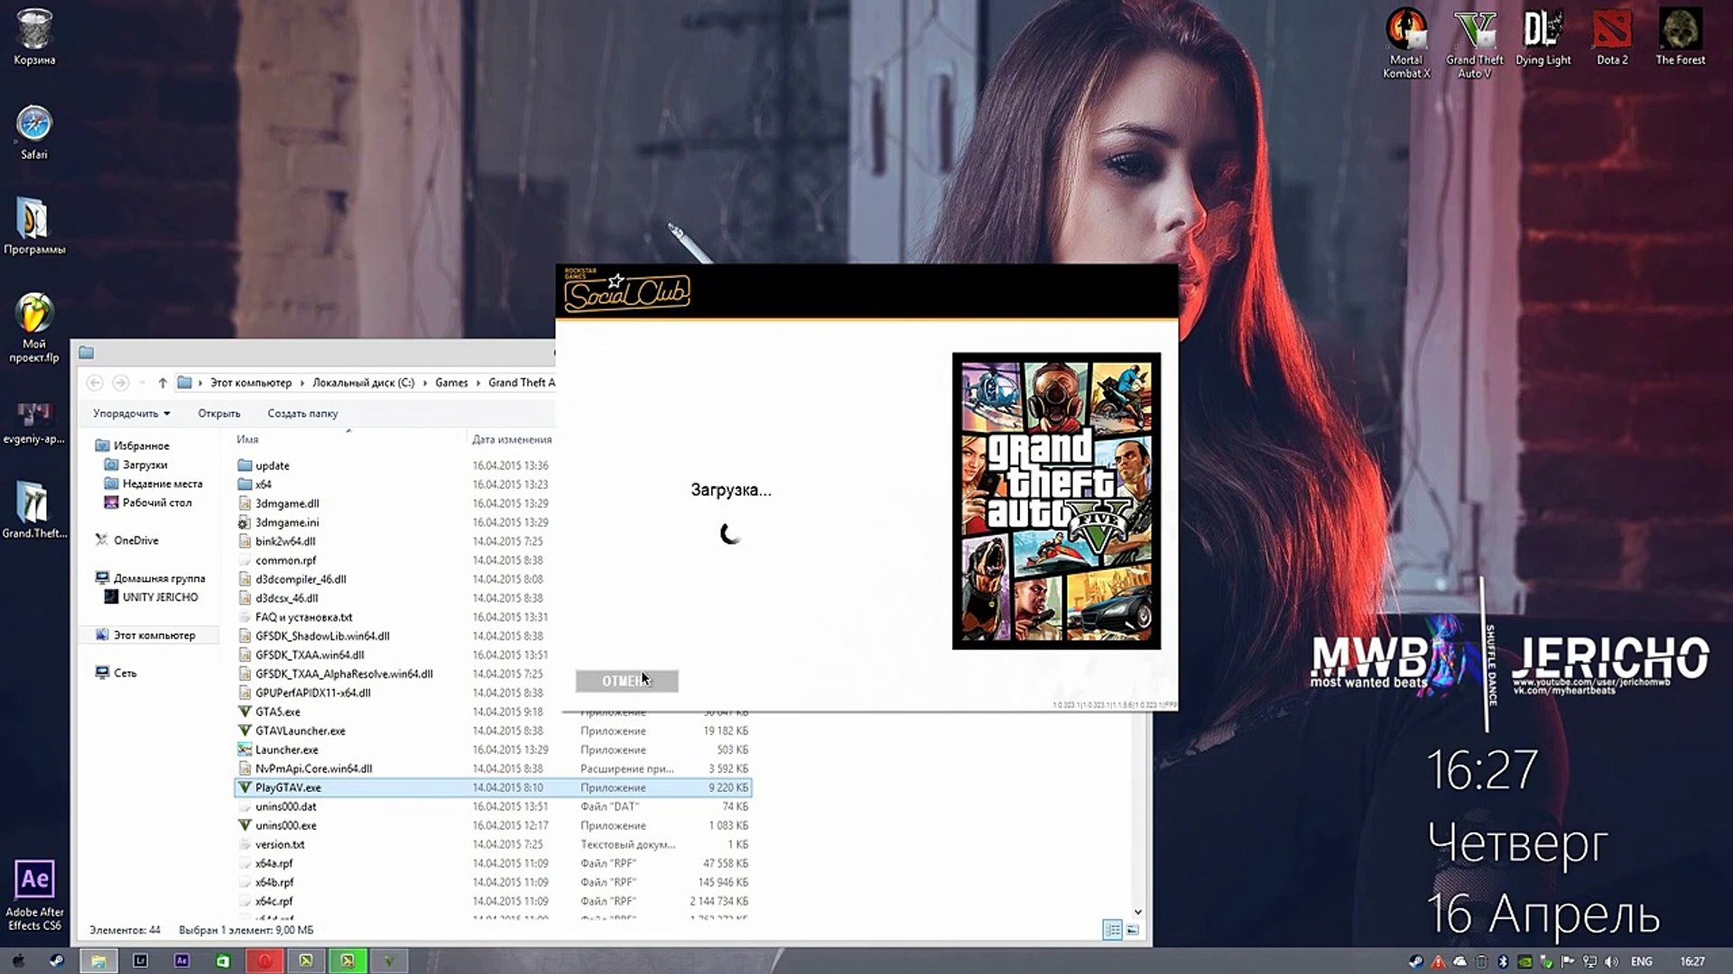
Task: Click Этот компьютер in the address breadcrumb
Action: coord(251,382)
